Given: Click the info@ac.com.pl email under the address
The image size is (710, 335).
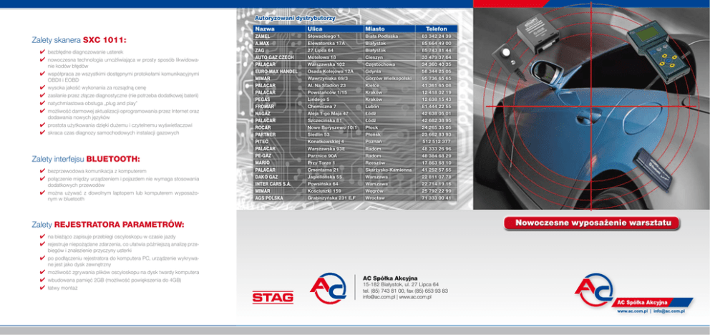Looking at the screenshot, I should tap(376, 296).
